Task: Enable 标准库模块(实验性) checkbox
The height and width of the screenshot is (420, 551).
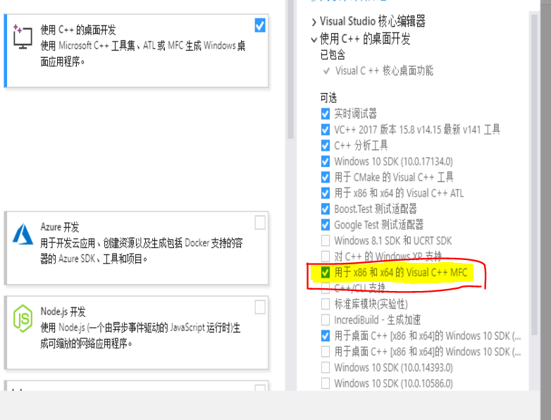Action: pos(326,304)
